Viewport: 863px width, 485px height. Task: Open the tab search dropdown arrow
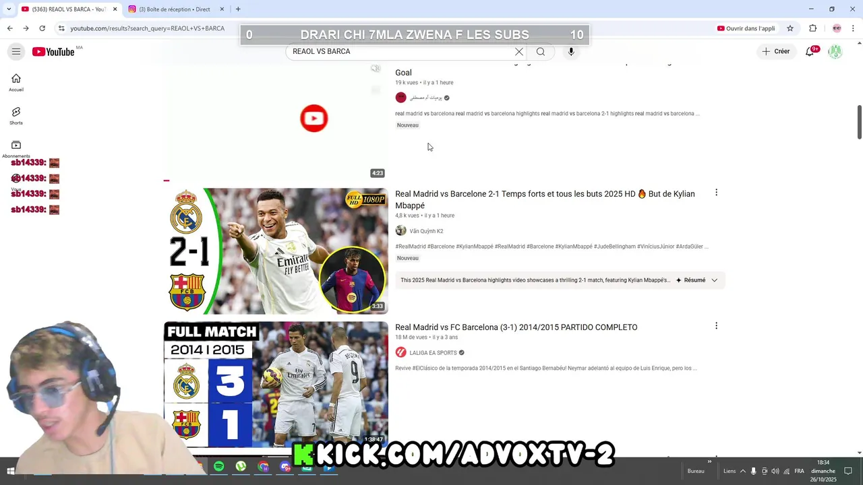pyautogui.click(x=9, y=9)
